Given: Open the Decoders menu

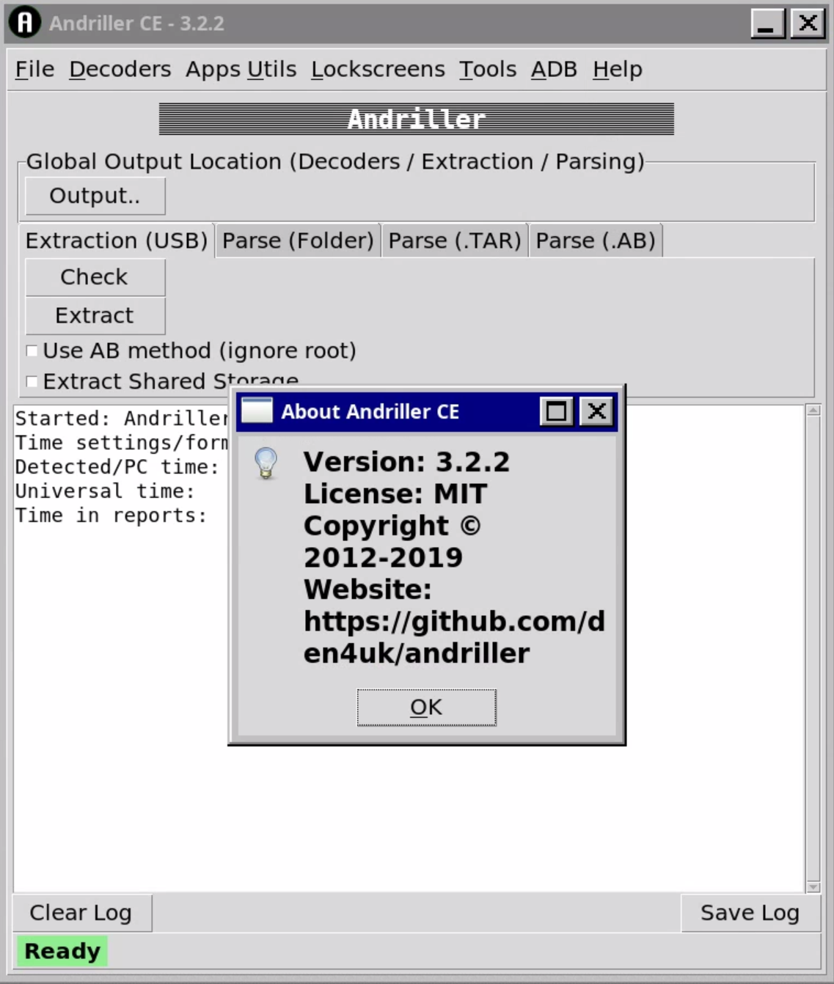Looking at the screenshot, I should 119,69.
